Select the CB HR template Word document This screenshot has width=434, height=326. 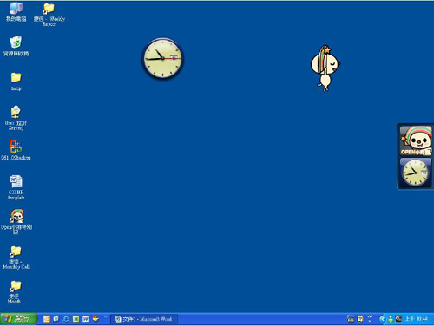point(16,187)
